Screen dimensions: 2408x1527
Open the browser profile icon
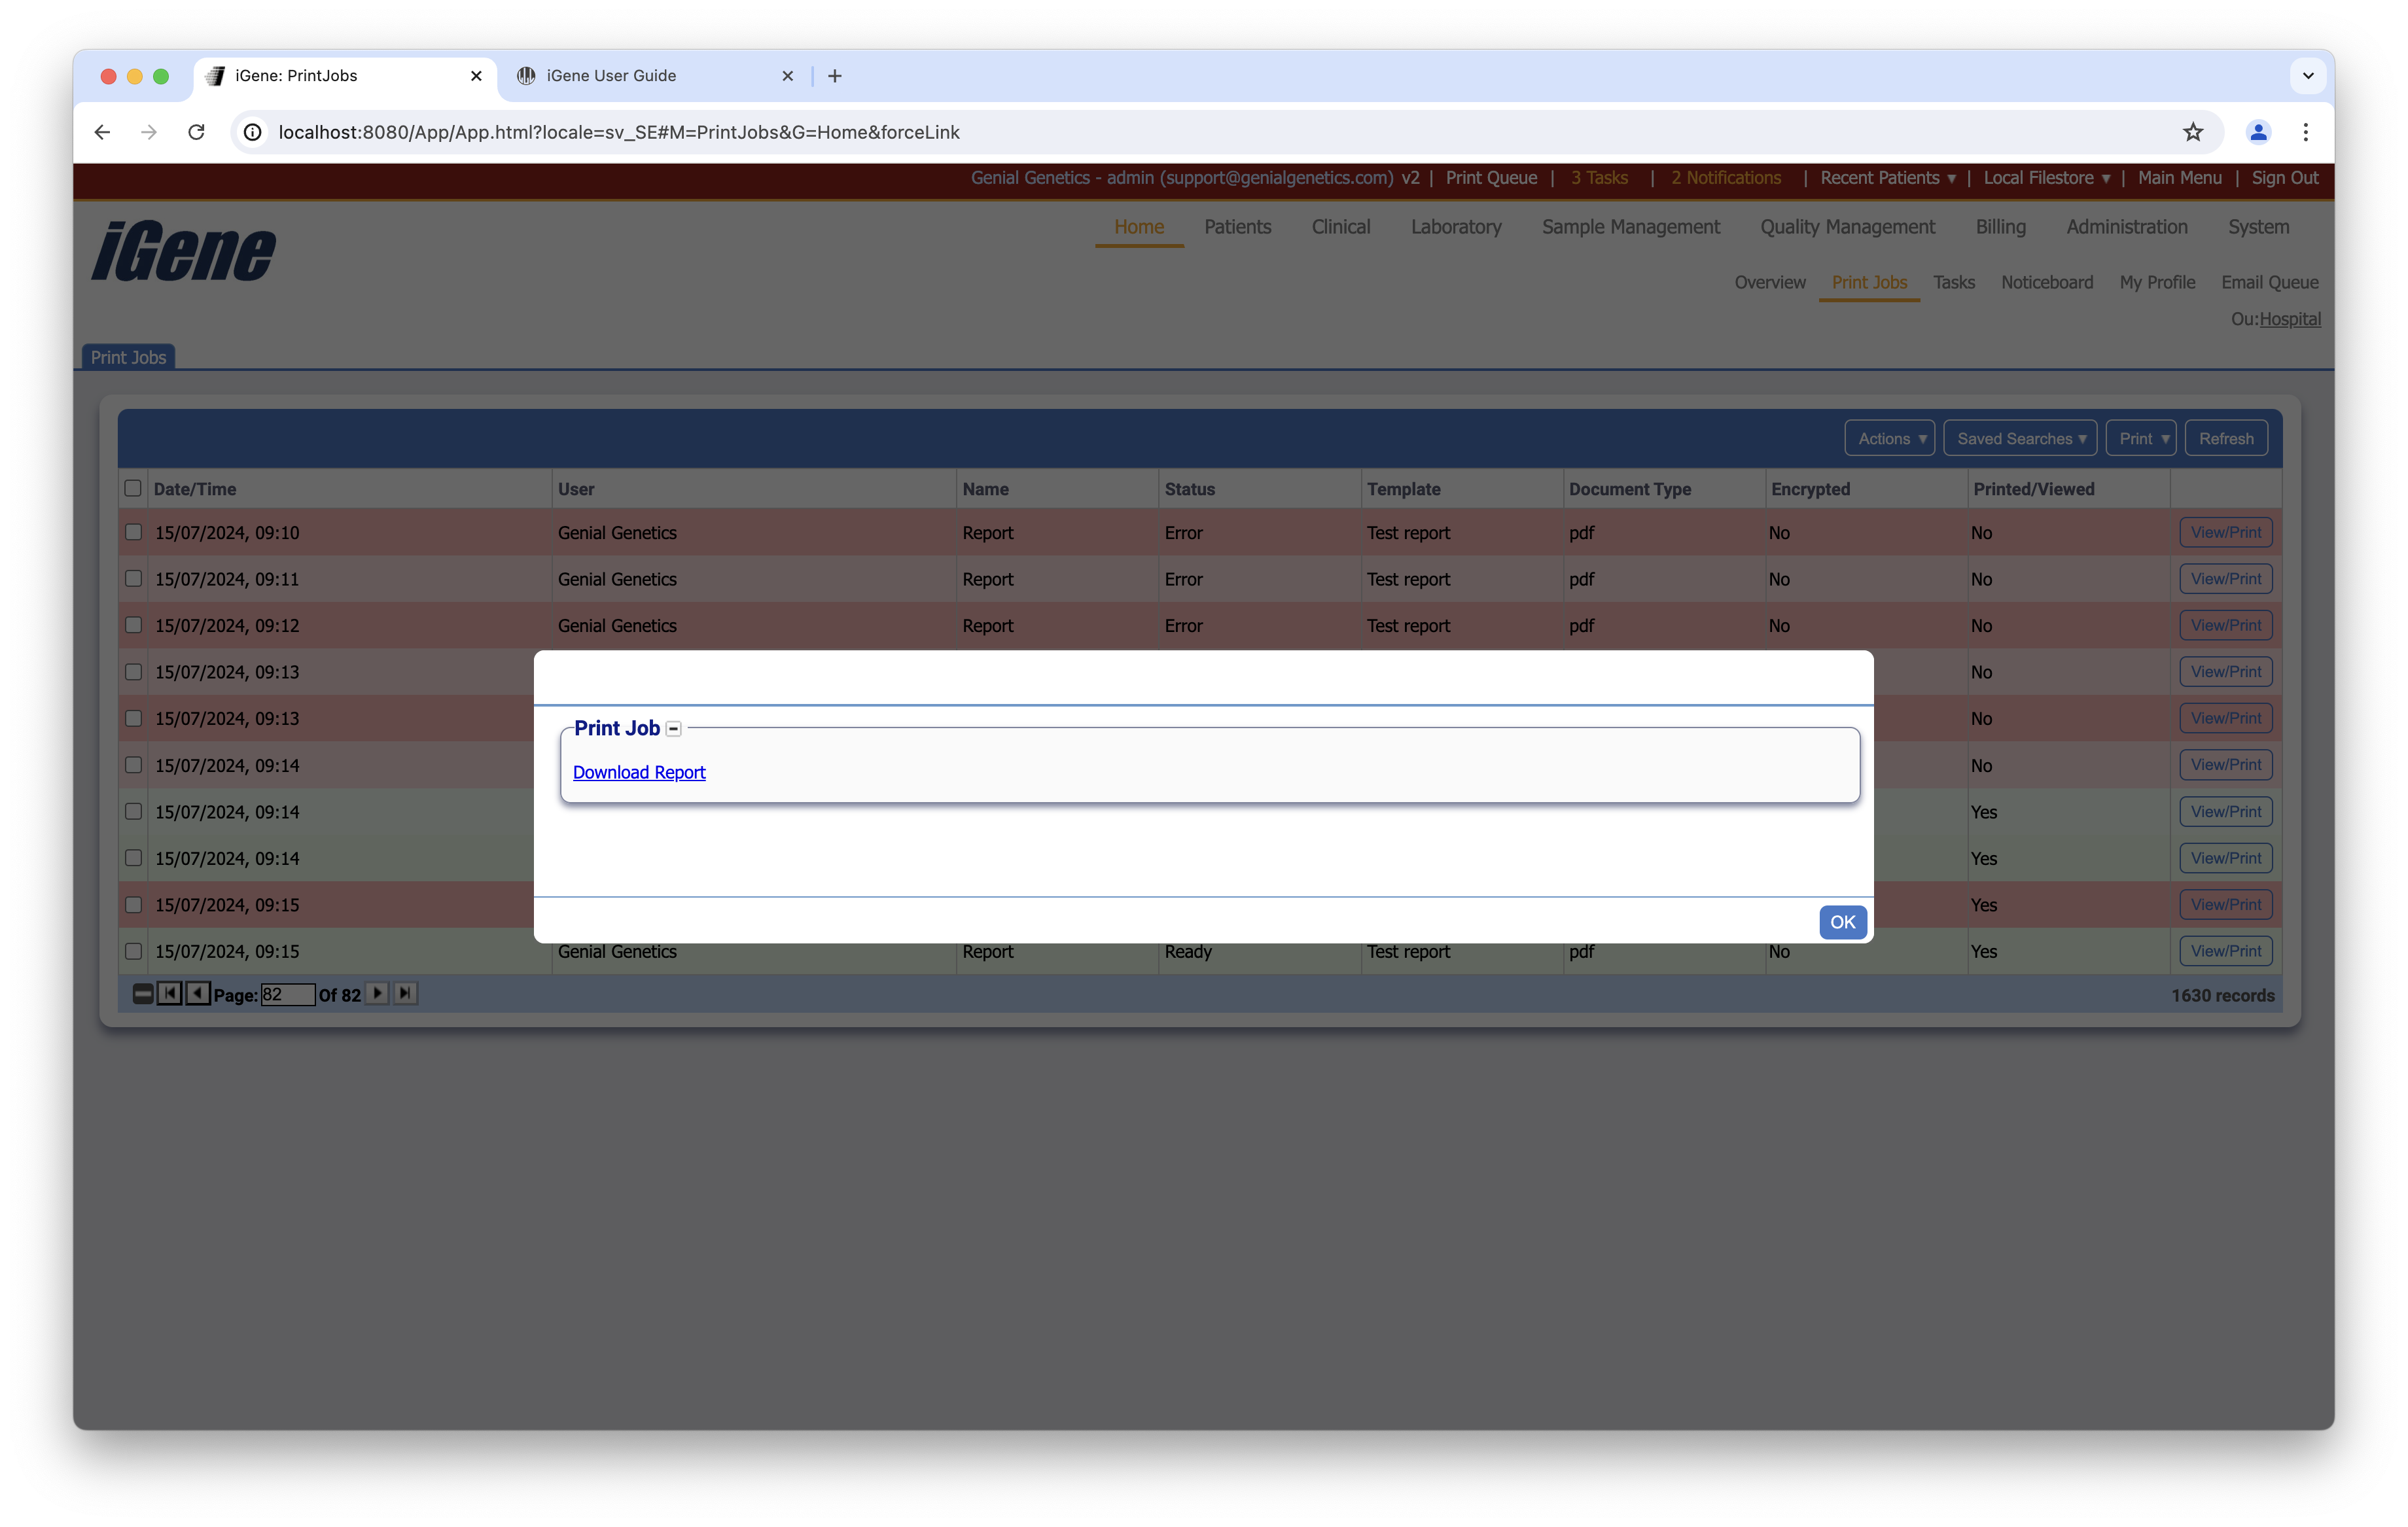(x=2258, y=132)
